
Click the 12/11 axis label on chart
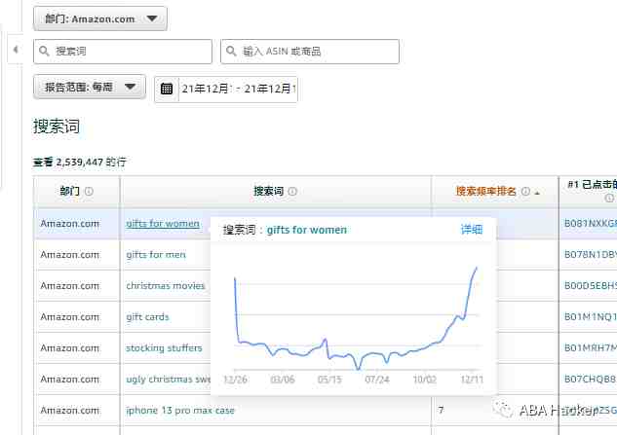pos(472,380)
